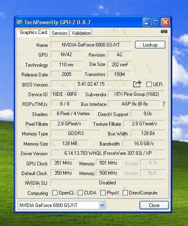This screenshot has height=226, width=188.
Task: Toggle the PhysX checkbox
Action: pyautogui.click(x=103, y=192)
